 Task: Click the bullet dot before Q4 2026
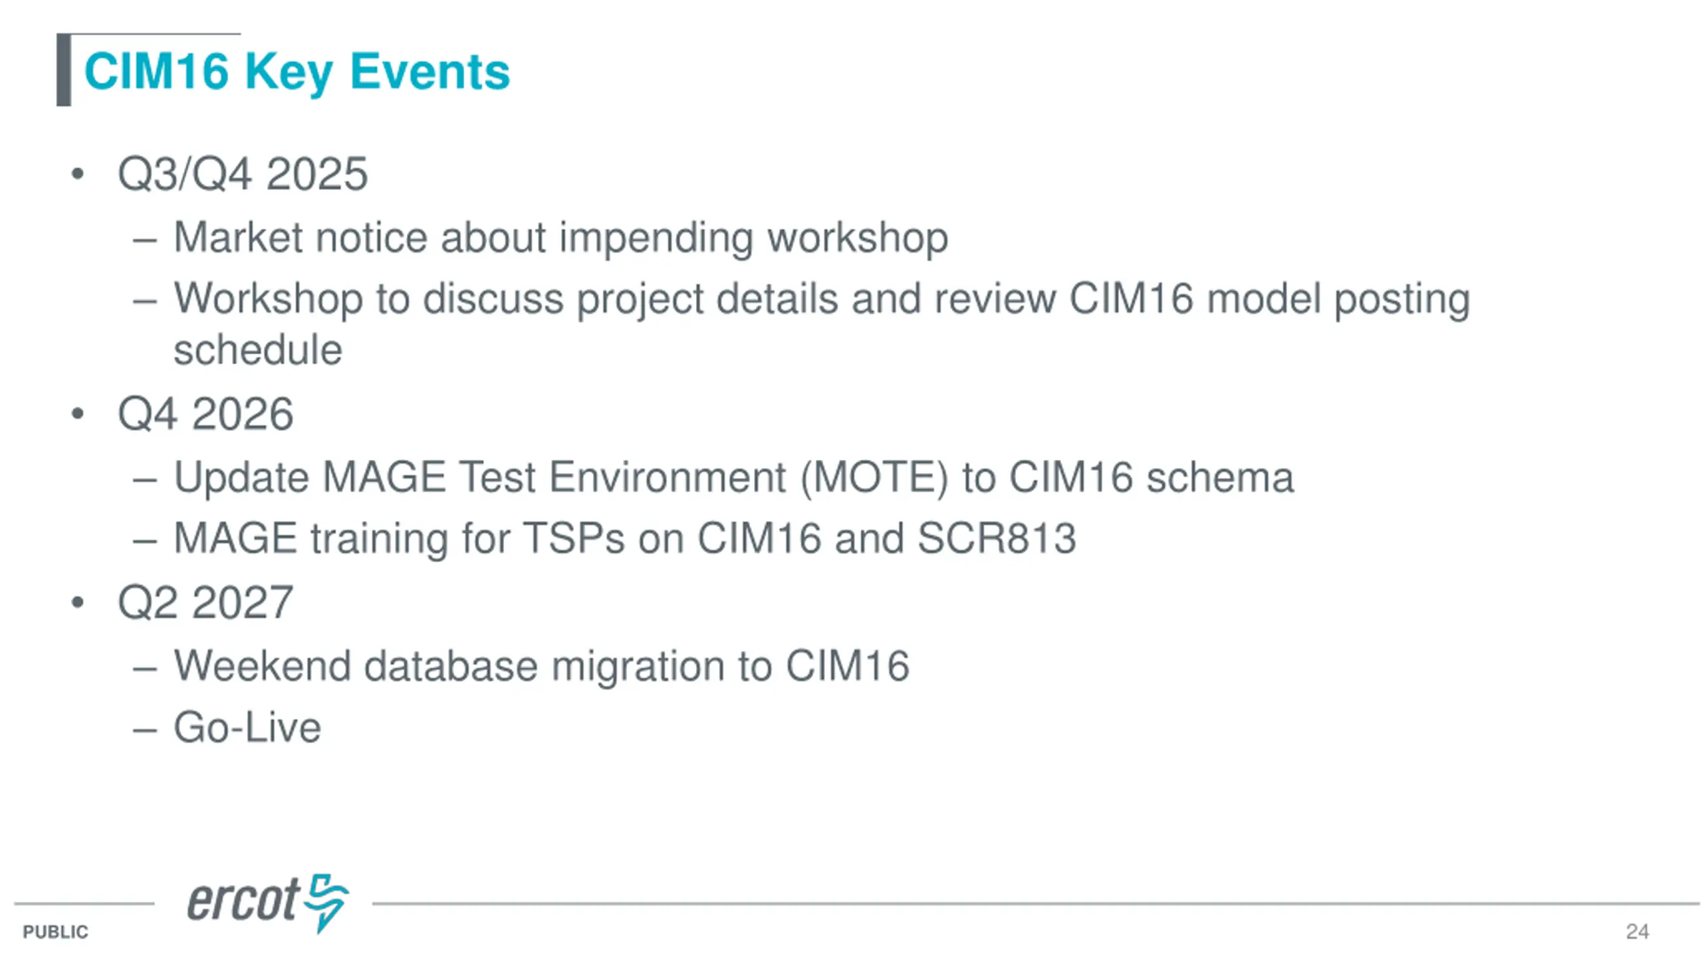point(78,414)
